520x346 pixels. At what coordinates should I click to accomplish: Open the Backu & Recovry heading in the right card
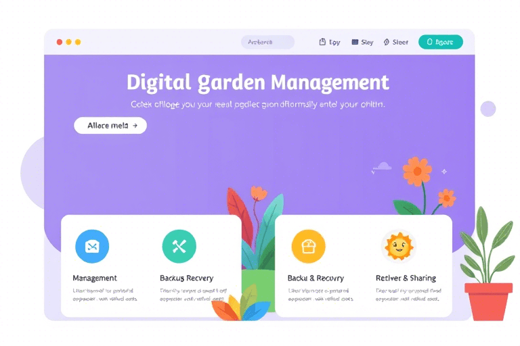316,278
